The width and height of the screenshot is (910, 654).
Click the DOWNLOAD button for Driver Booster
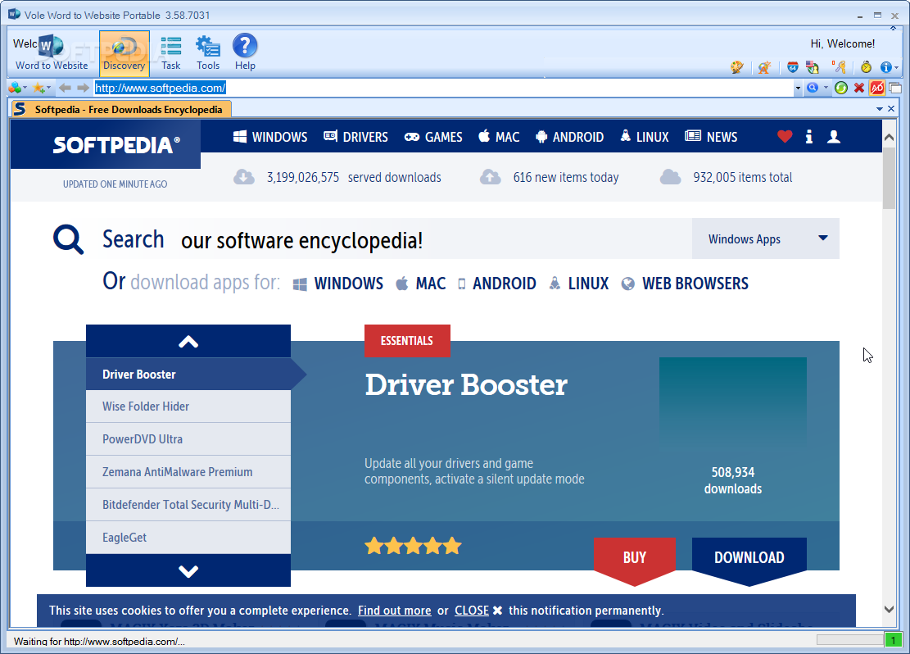(x=749, y=558)
